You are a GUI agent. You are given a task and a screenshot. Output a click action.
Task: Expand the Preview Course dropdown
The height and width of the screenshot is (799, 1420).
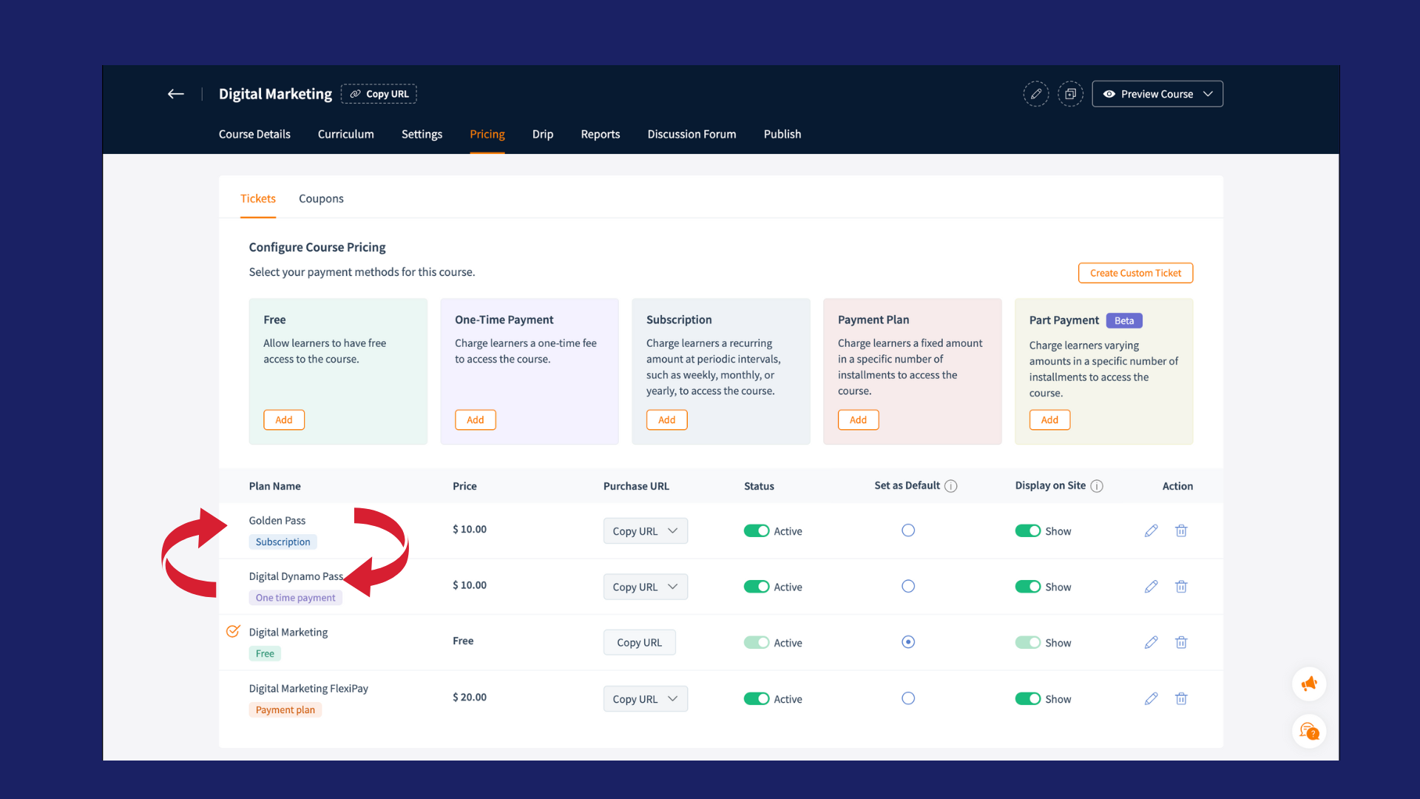tap(1208, 94)
